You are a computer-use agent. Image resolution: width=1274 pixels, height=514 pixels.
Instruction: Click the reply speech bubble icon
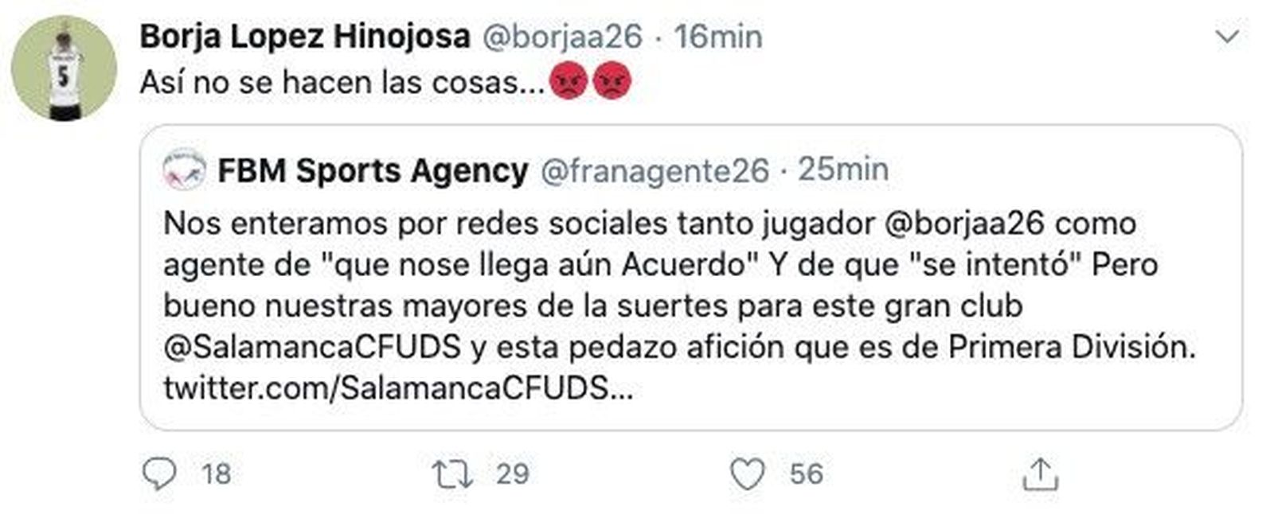[158, 474]
